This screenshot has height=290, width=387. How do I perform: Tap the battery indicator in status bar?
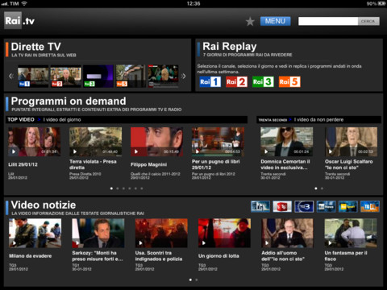click(x=381, y=3)
